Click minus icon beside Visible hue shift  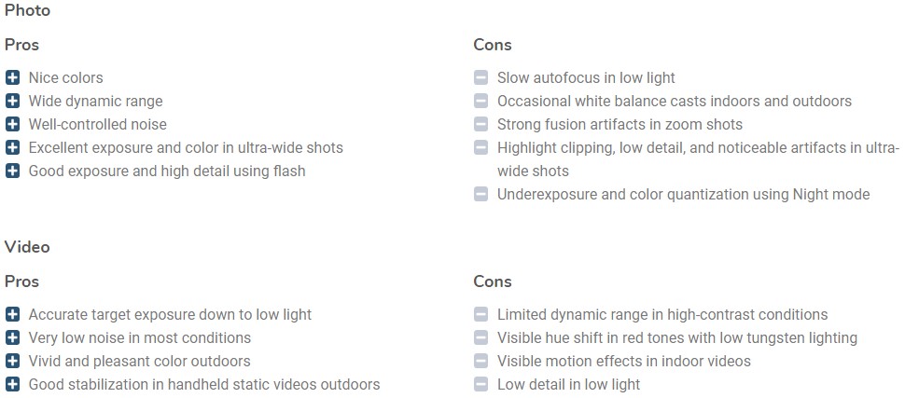coord(480,337)
